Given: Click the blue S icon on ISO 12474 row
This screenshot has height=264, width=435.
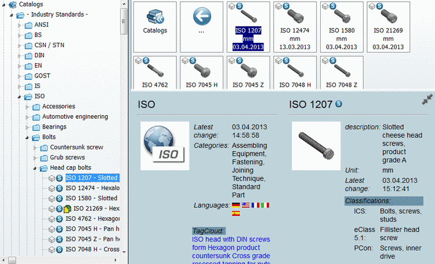Looking at the screenshot, I should coord(59,188).
